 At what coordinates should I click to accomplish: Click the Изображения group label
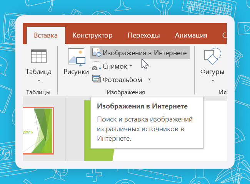(x=126, y=92)
